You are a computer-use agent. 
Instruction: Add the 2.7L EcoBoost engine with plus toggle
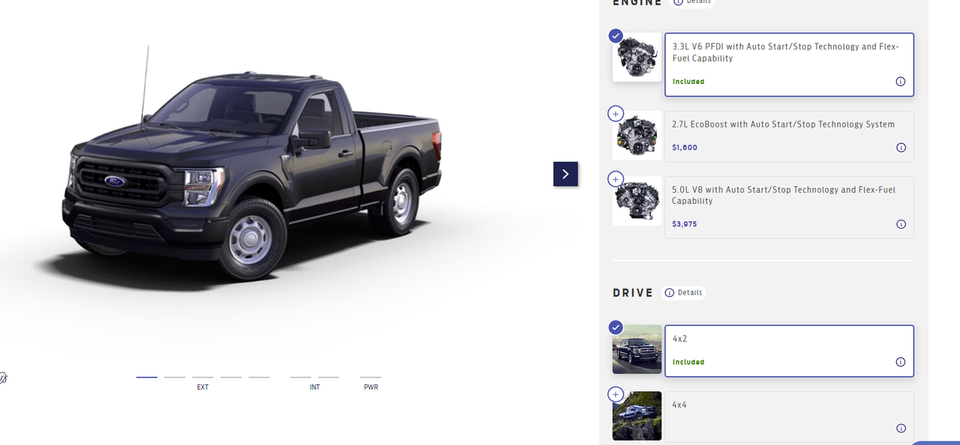pyautogui.click(x=615, y=114)
